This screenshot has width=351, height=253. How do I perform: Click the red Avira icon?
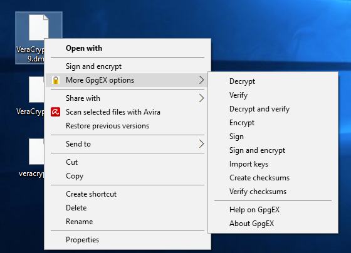pyautogui.click(x=55, y=112)
